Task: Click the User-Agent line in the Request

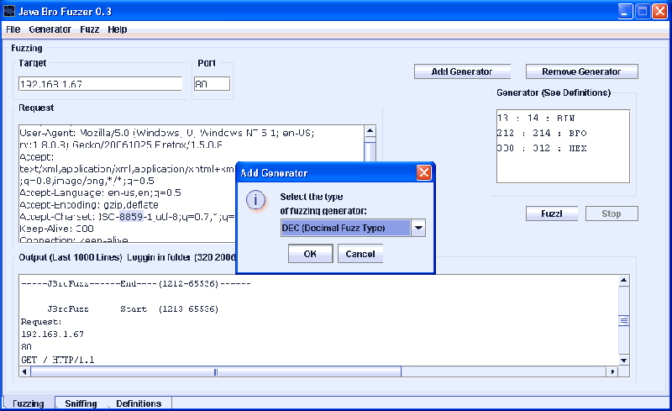Action: (x=166, y=133)
